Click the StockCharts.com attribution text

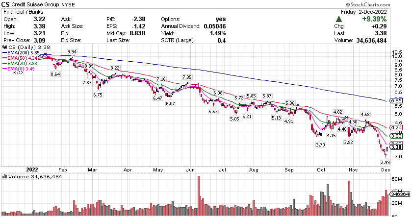tap(368, 4)
